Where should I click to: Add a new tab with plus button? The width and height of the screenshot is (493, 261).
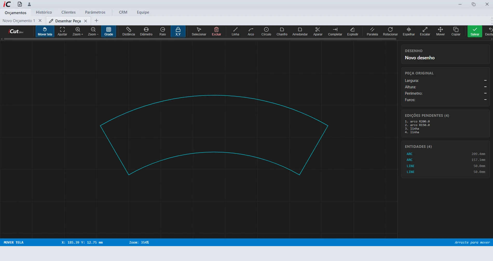click(96, 21)
